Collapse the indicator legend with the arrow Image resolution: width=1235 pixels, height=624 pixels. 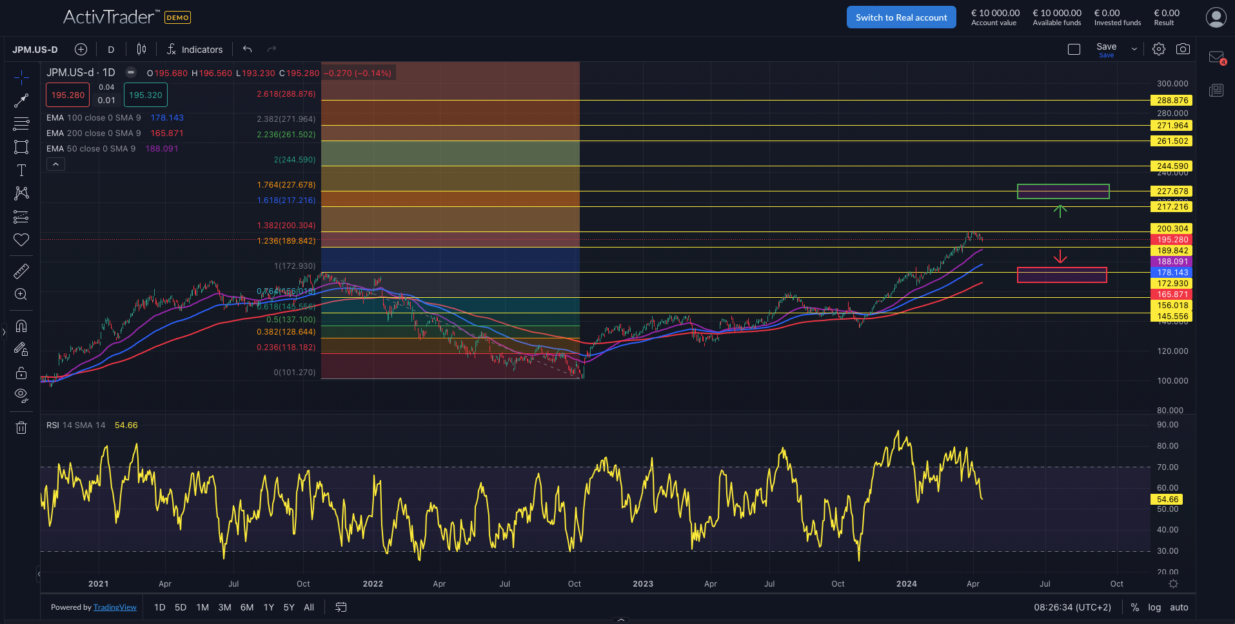click(55, 164)
